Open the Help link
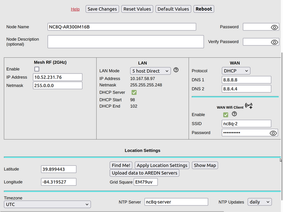This screenshot has height=212, width=283. [x=75, y=9]
